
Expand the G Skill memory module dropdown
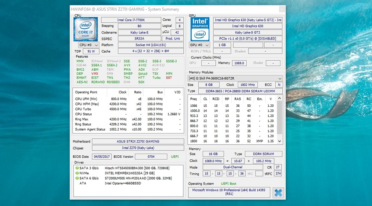pos(280,78)
